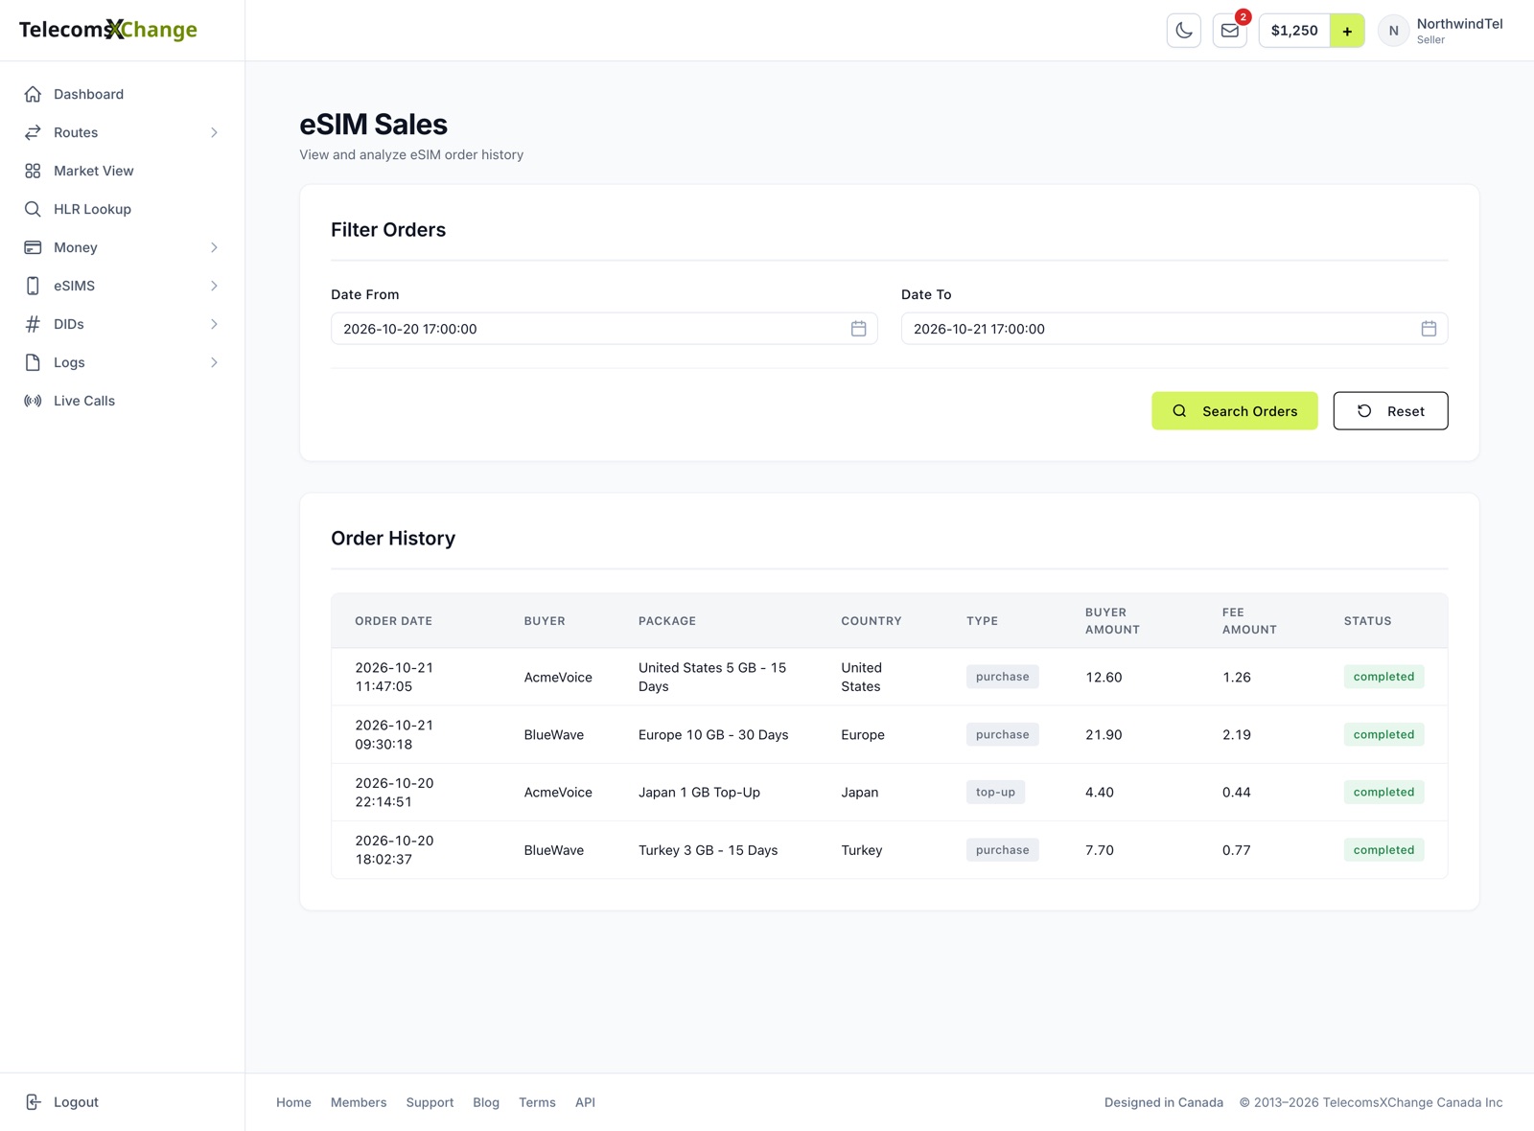Toggle dark mode moon icon
The height and width of the screenshot is (1131, 1534).
1184,31
